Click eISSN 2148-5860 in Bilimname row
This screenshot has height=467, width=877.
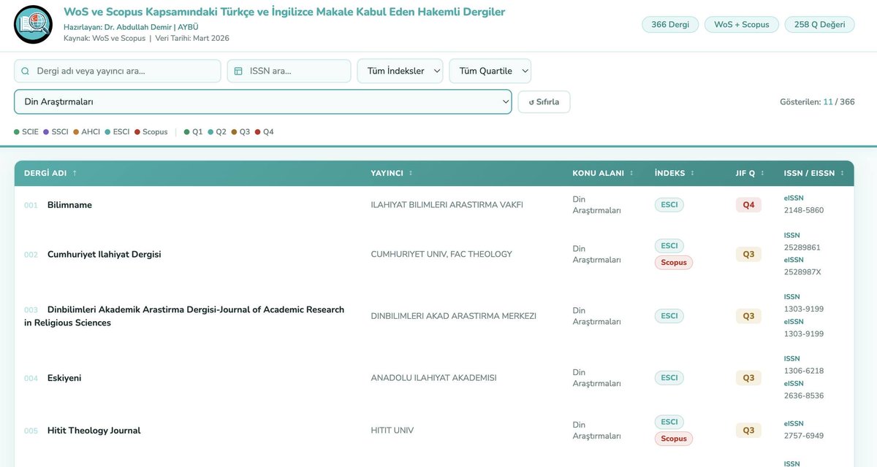coord(804,210)
